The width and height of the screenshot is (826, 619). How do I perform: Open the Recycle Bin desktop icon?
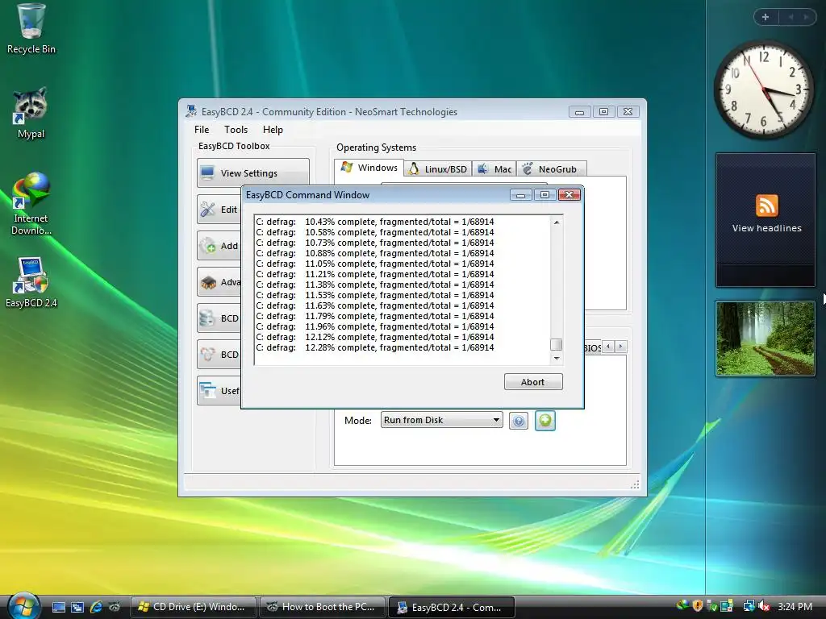(x=31, y=29)
